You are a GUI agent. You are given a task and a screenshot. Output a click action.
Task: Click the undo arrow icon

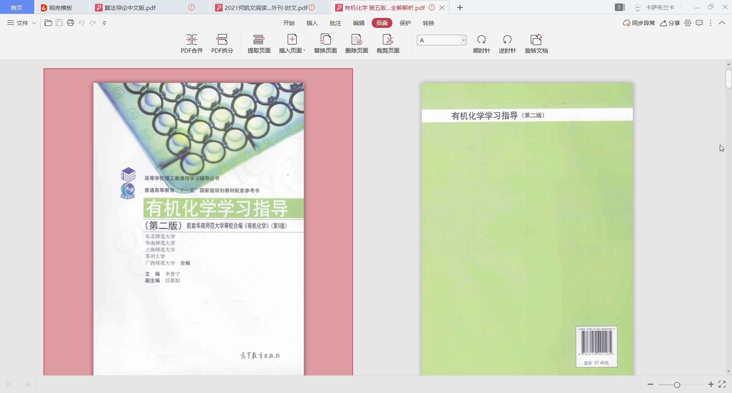pos(81,23)
